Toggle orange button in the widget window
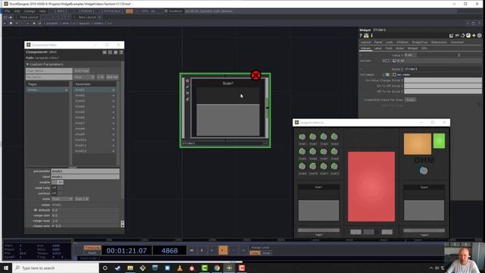This screenshot has height=273, width=485. coord(418,144)
